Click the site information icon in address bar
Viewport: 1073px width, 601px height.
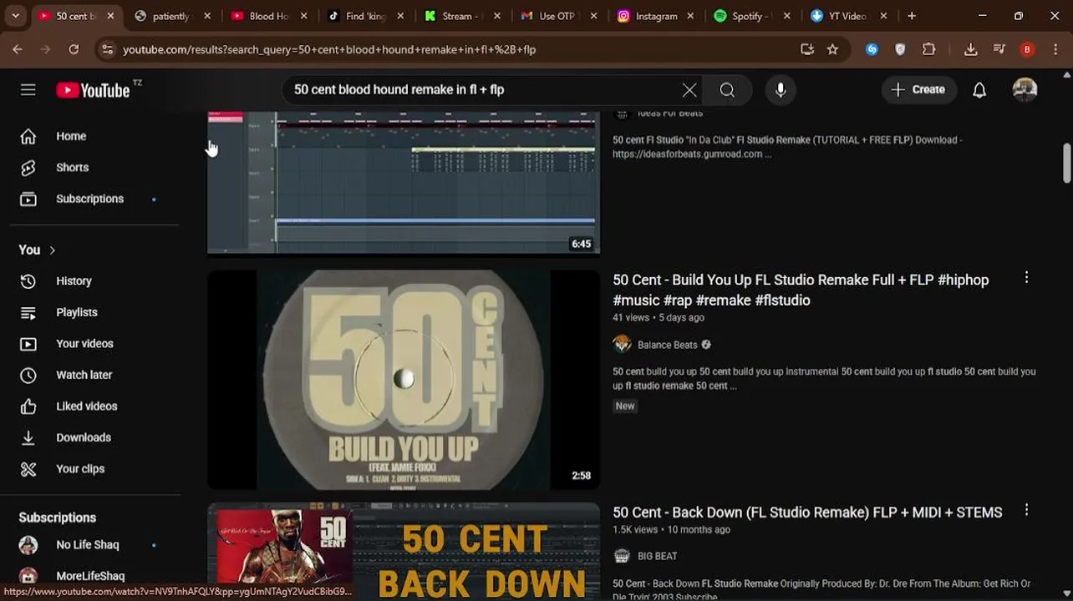(x=107, y=49)
